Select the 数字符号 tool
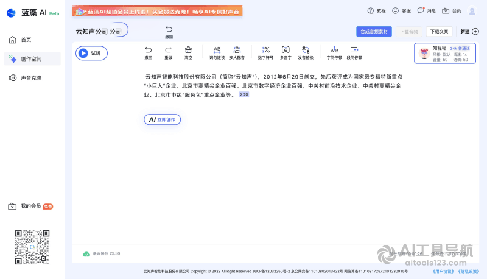 click(x=265, y=53)
